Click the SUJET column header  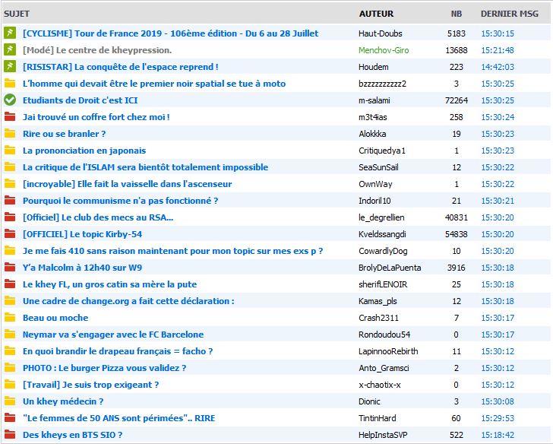(17, 14)
